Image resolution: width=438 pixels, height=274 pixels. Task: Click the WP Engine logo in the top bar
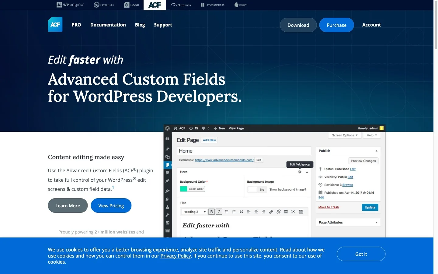point(70,5)
